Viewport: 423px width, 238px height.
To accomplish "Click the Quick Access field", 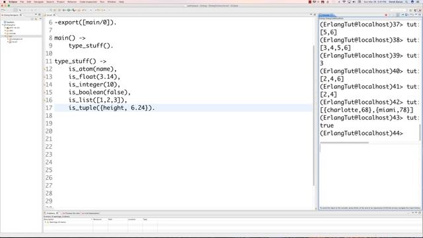I will tap(398, 10).
